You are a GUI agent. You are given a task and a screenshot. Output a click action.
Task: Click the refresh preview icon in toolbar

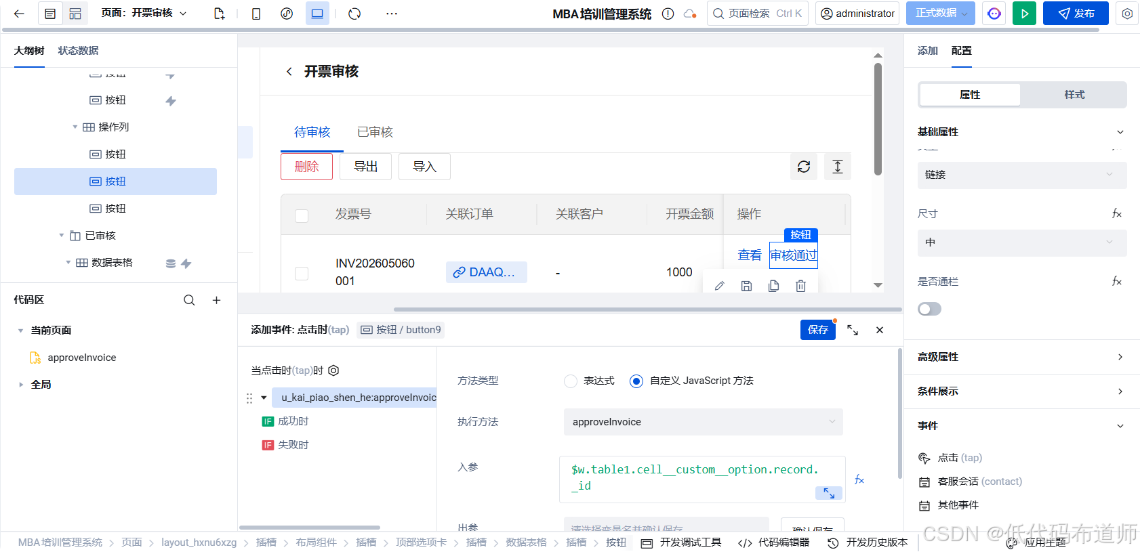pyautogui.click(x=354, y=14)
